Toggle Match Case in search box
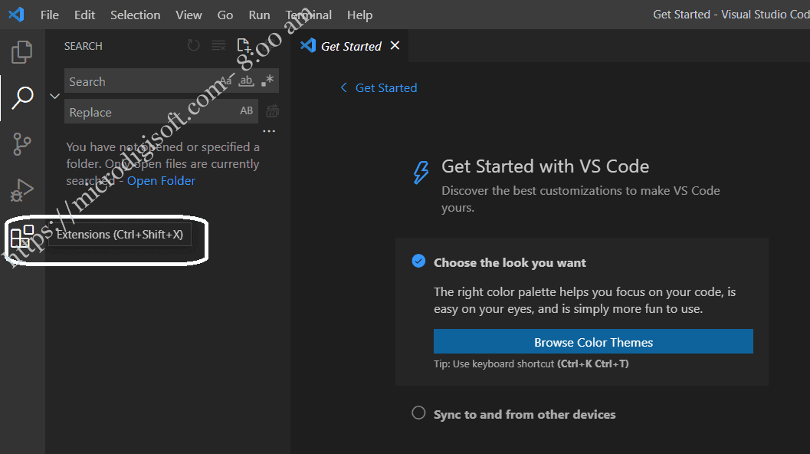Screen dimensions: 810x454 click(226, 81)
